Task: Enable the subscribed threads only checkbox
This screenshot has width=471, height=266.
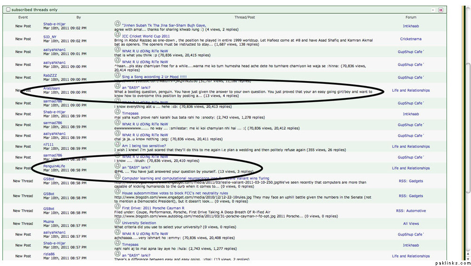Action: click(x=8, y=9)
